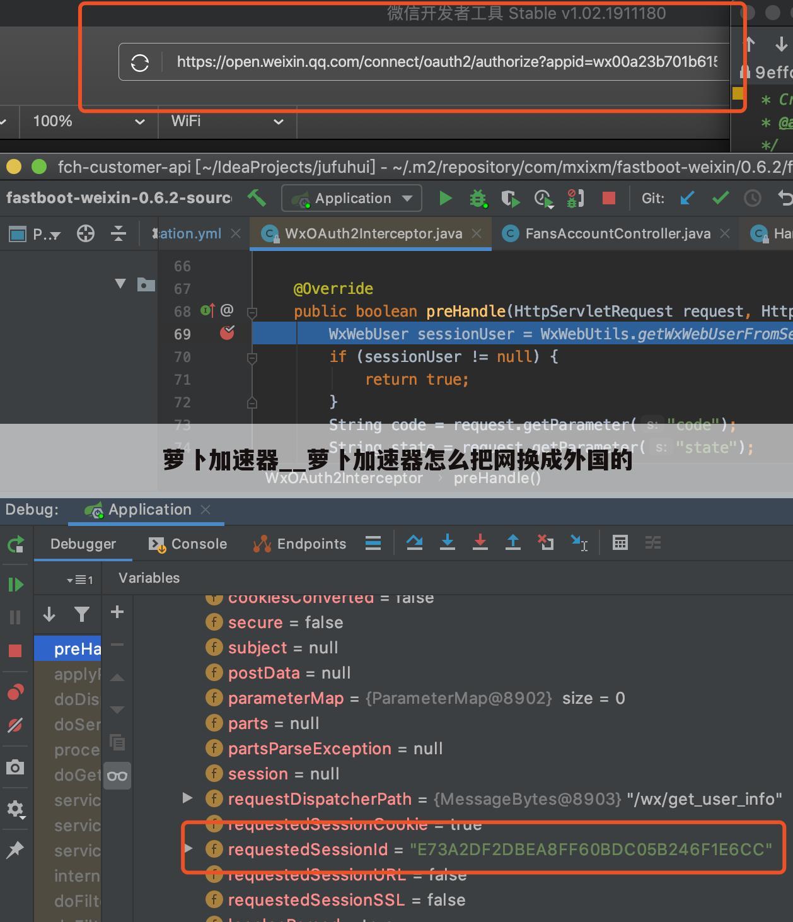Screen dimensions: 793x922
Task: Start debugging with the bug icon
Action: coord(478,199)
